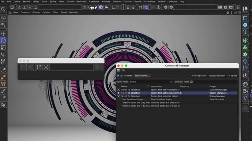252x141 pixels.
Task: Select Timeline Scroll Bar (Key Area) row
Action: pyautogui.click(x=177, y=103)
